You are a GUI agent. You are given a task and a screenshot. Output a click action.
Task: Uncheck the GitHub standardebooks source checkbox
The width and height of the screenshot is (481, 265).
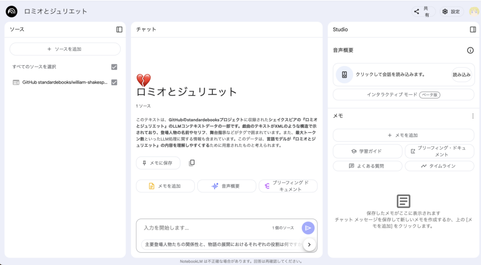114,82
